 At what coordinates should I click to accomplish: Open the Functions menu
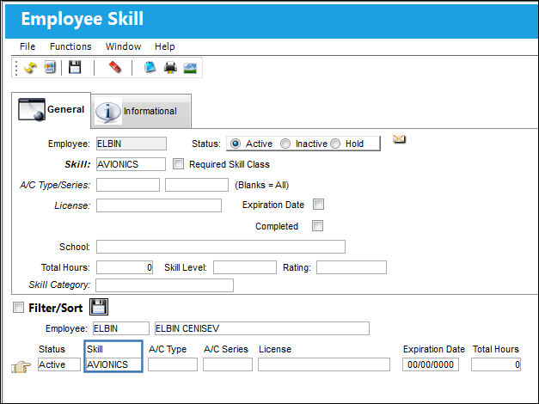pos(70,46)
